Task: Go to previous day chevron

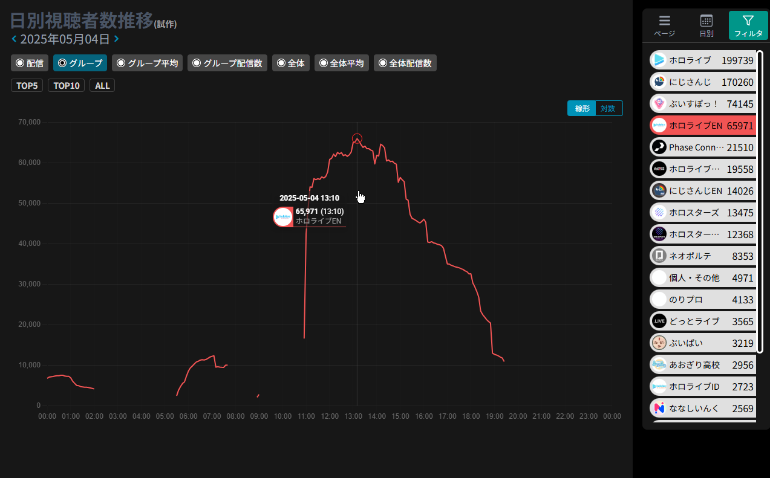Action: (15, 39)
